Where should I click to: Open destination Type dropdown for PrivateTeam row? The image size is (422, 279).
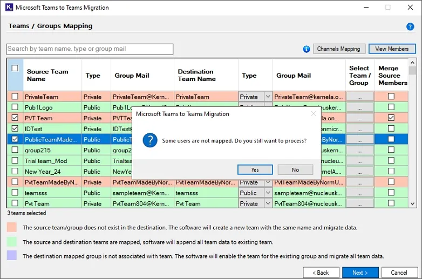pyautogui.click(x=268, y=97)
